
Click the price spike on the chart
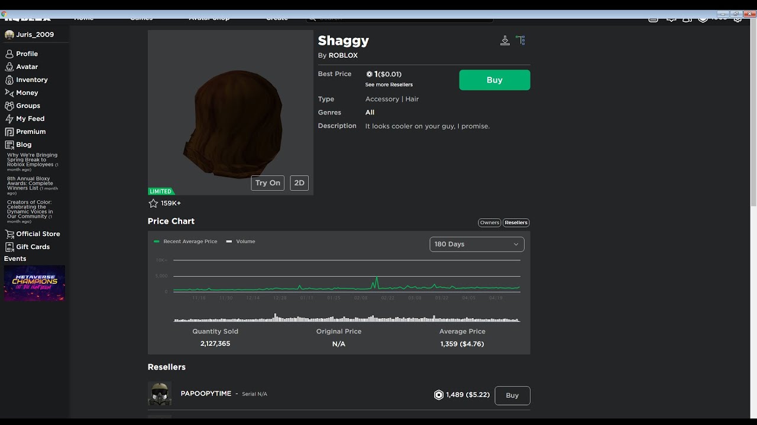pos(376,283)
